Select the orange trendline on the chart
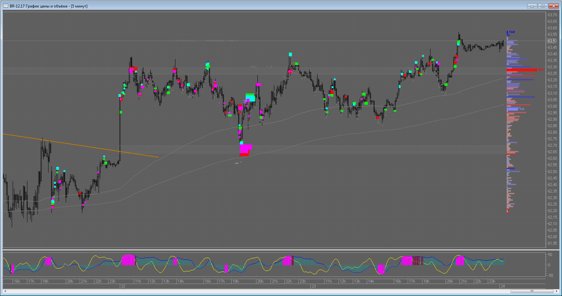562x296 pixels. (81, 146)
